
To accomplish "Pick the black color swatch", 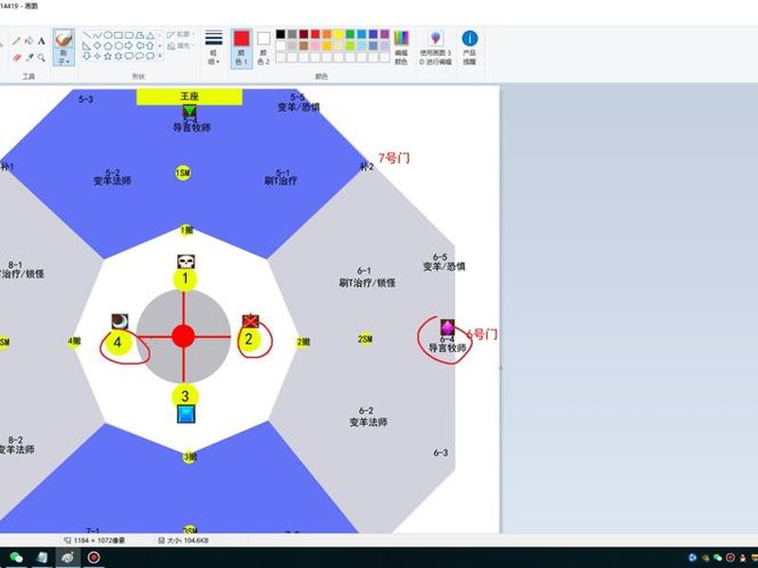I will 280,34.
